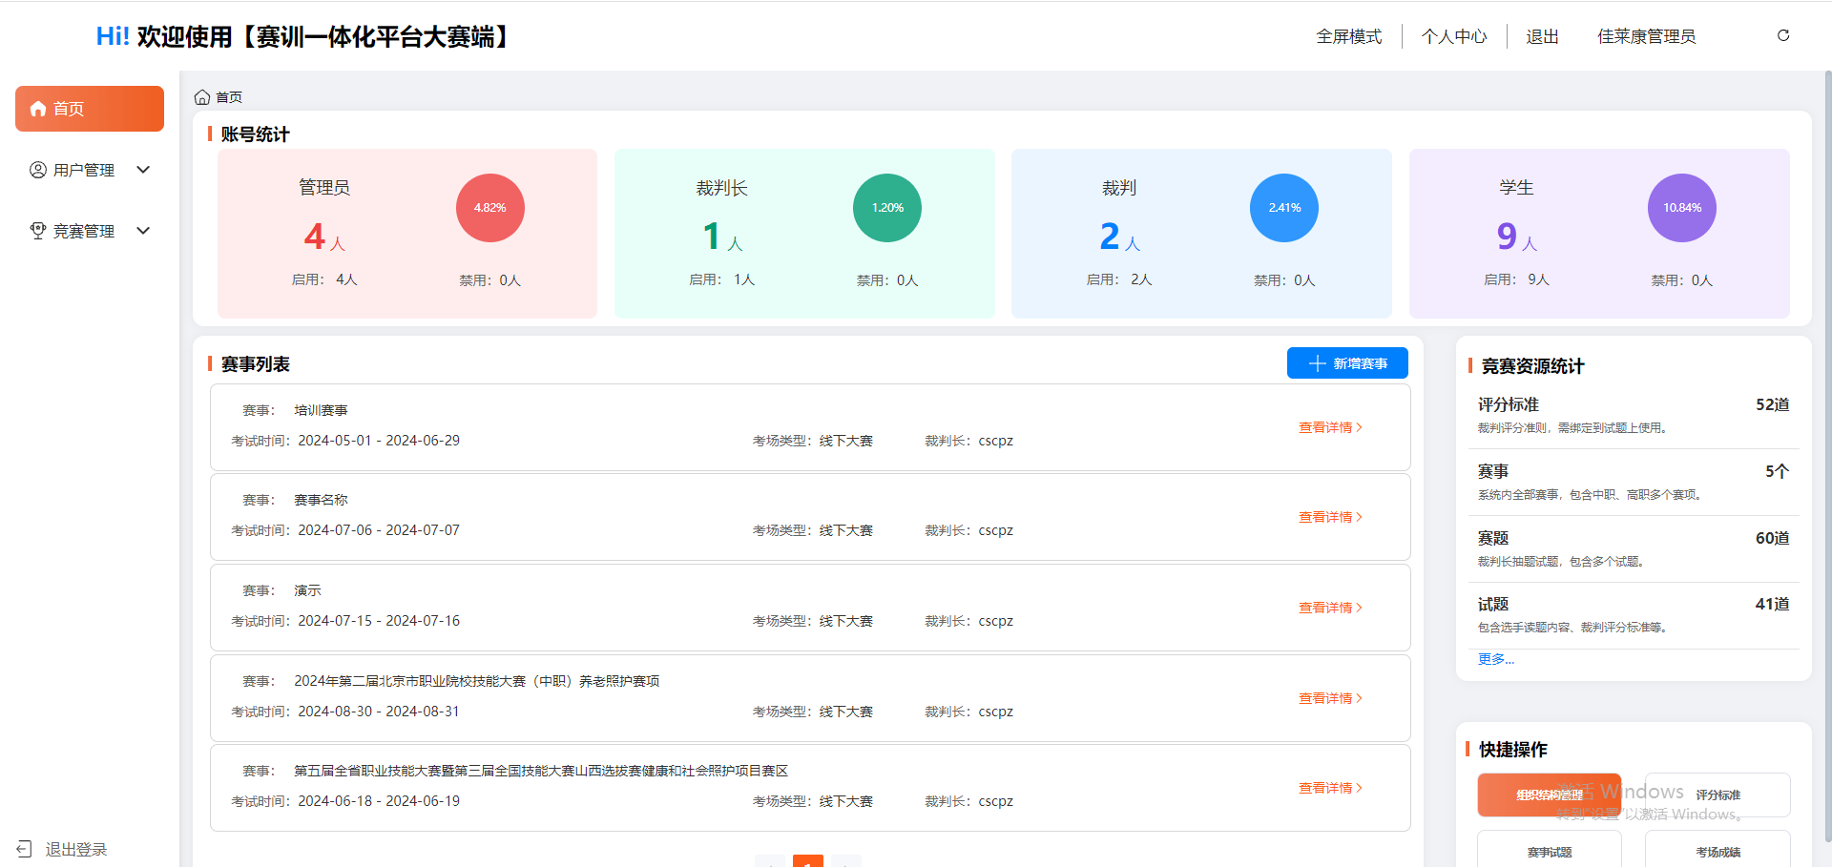The height and width of the screenshot is (867, 1832).
Task: Click the 赛题 60道 resource row
Action: coord(1634,549)
